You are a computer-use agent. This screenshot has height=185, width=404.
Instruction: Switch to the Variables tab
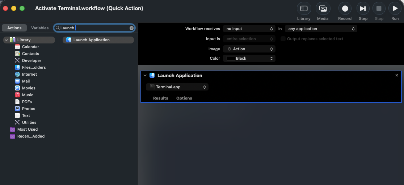pyautogui.click(x=40, y=28)
